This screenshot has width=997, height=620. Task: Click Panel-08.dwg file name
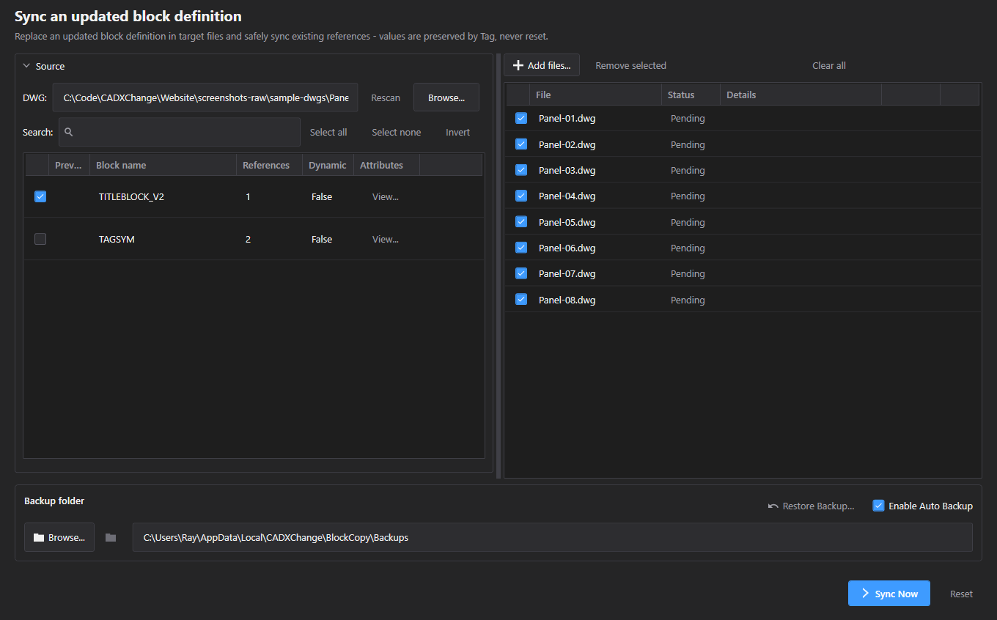[x=567, y=300]
